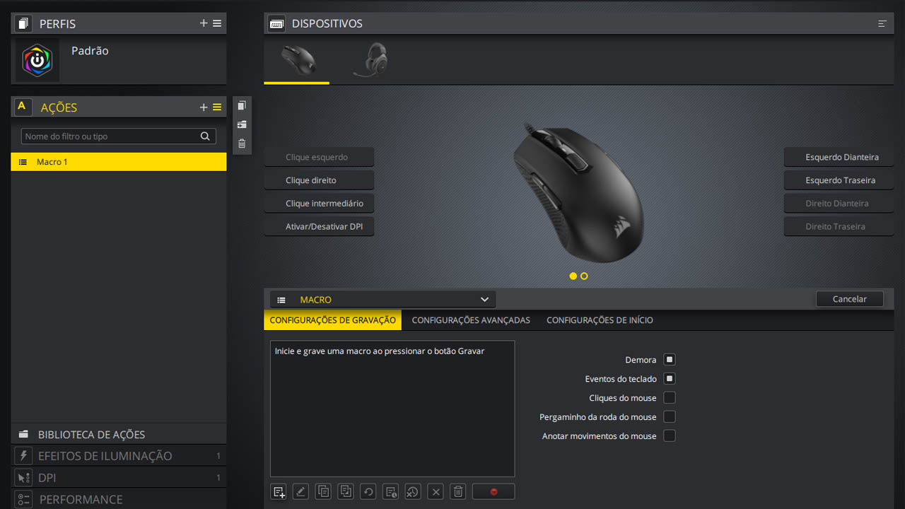Screen dimensions: 905x509
Task: Expand the Performance section
Action: 119,499
